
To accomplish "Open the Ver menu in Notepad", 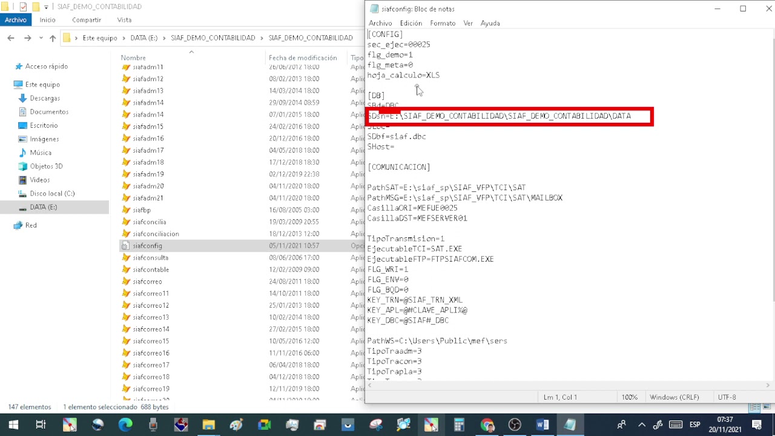I will (468, 23).
